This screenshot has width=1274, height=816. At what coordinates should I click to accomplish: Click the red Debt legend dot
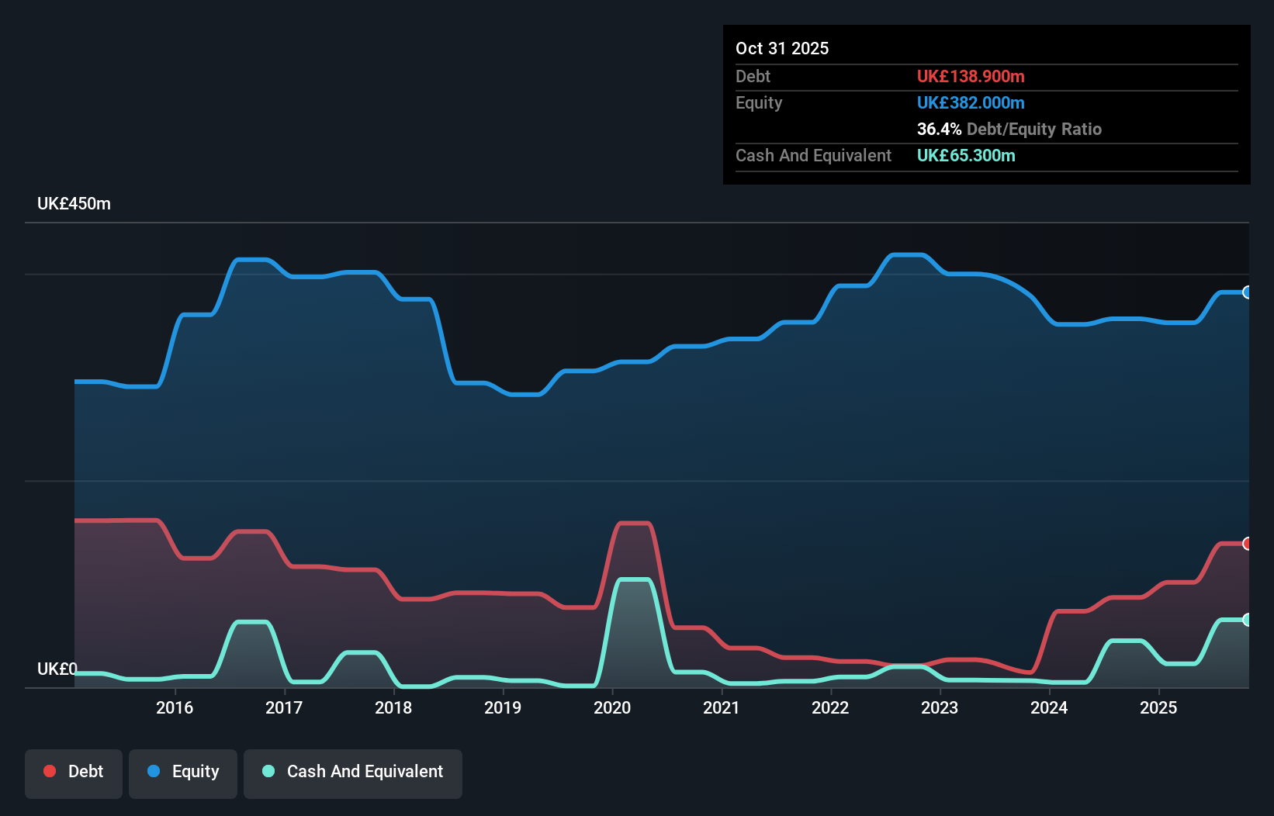50,771
